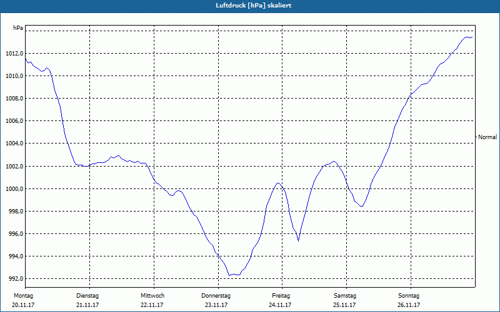Image resolution: width=500 pixels, height=312 pixels.
Task: Click the 1000,0 y-axis value
Action: coord(14,189)
